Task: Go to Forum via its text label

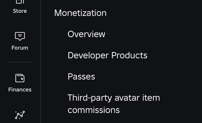Action: tap(20, 48)
